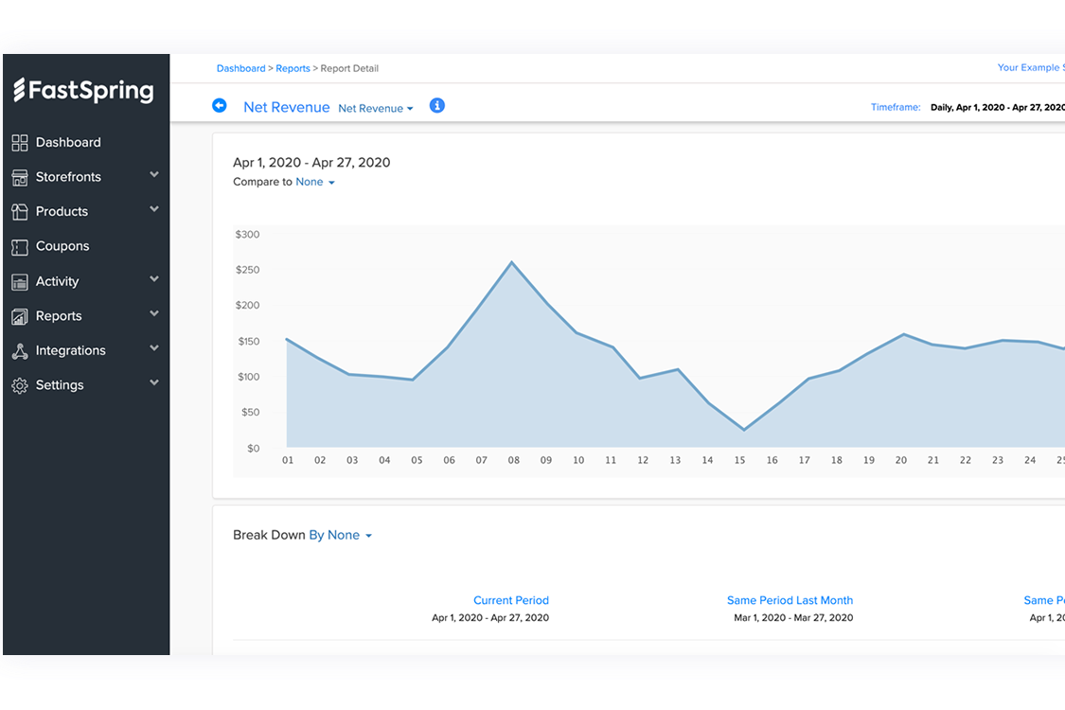Click the Integrations nodes icon
The height and width of the screenshot is (710, 1065).
click(19, 351)
